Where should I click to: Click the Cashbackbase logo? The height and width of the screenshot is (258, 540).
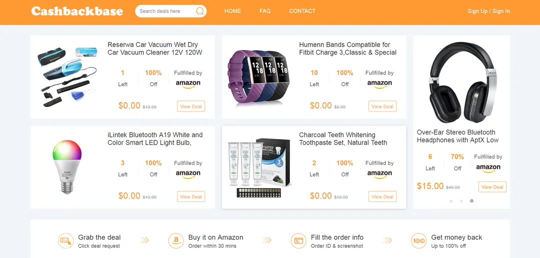click(77, 11)
